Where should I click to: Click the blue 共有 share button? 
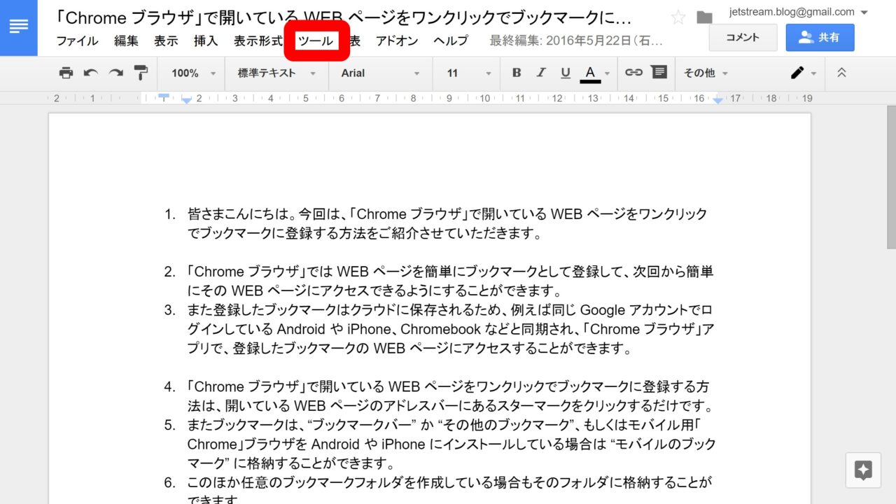[820, 38]
